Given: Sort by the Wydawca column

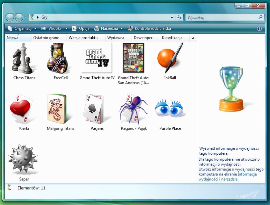Looking at the screenshot, I should (x=118, y=38).
